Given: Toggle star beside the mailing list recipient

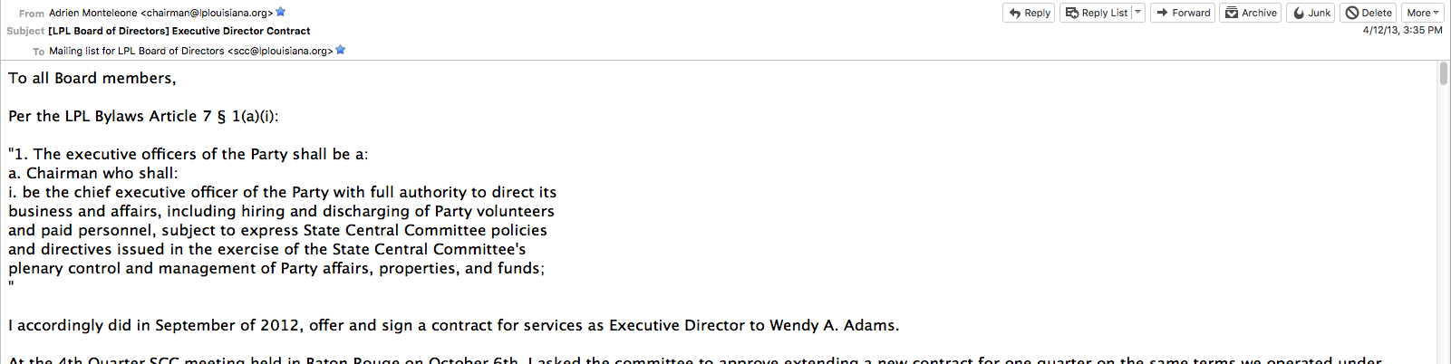Looking at the screenshot, I should 341,50.
